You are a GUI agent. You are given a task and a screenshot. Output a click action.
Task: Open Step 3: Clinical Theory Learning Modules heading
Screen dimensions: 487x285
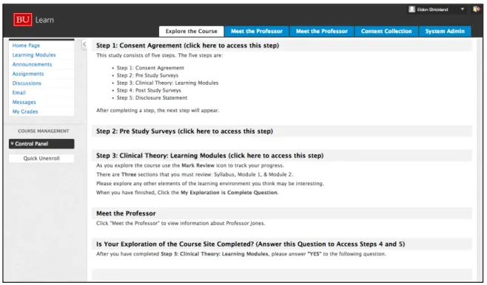210,156
